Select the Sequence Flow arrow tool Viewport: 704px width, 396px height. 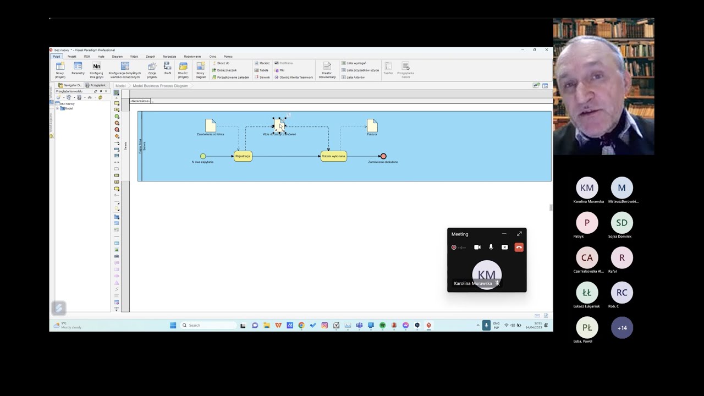pos(117,143)
